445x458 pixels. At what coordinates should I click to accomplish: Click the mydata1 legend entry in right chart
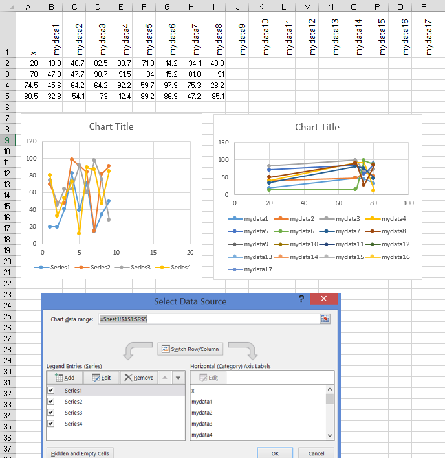pyautogui.click(x=248, y=218)
